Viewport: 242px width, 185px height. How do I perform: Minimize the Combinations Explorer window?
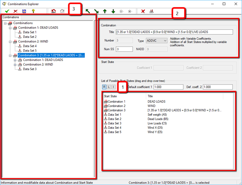click(213, 4)
